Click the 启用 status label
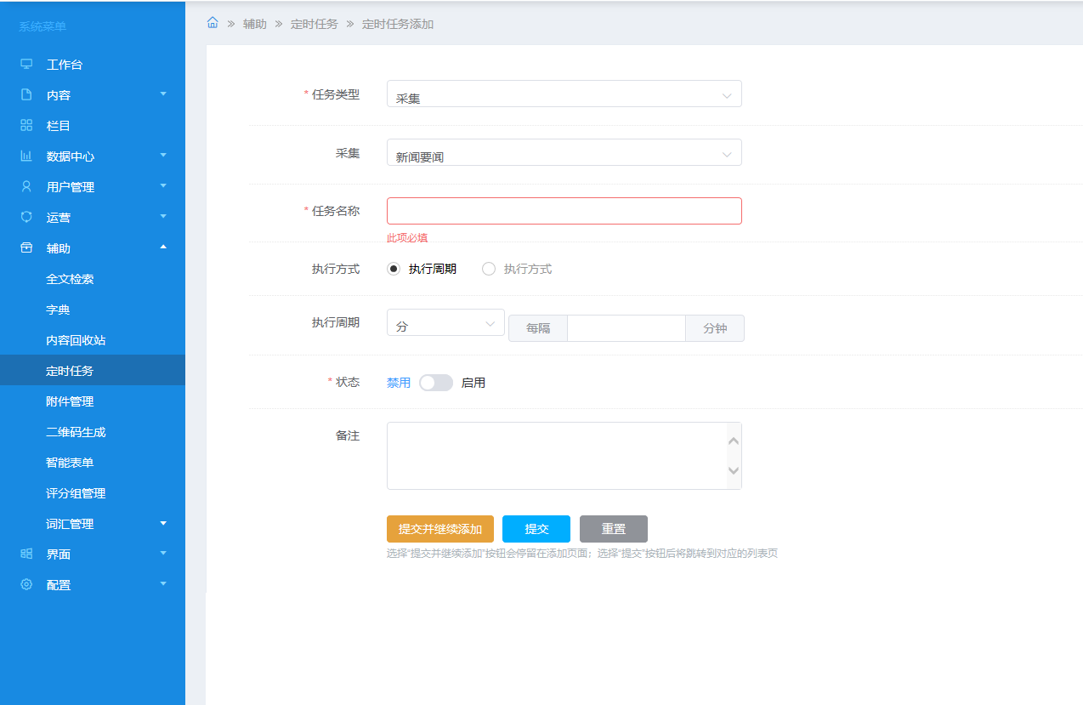 [473, 383]
